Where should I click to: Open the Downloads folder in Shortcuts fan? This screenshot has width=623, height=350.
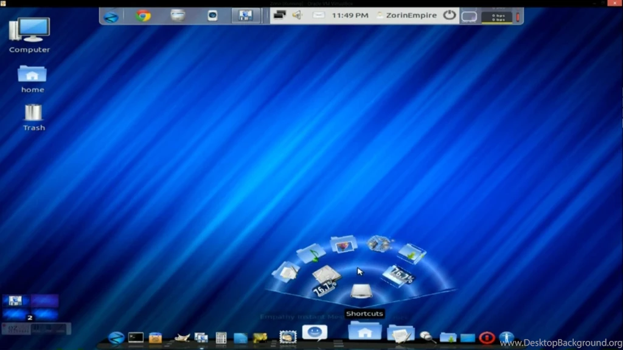click(x=412, y=253)
